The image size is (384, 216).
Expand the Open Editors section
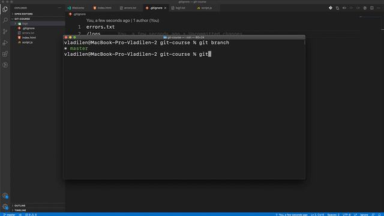coord(38,14)
